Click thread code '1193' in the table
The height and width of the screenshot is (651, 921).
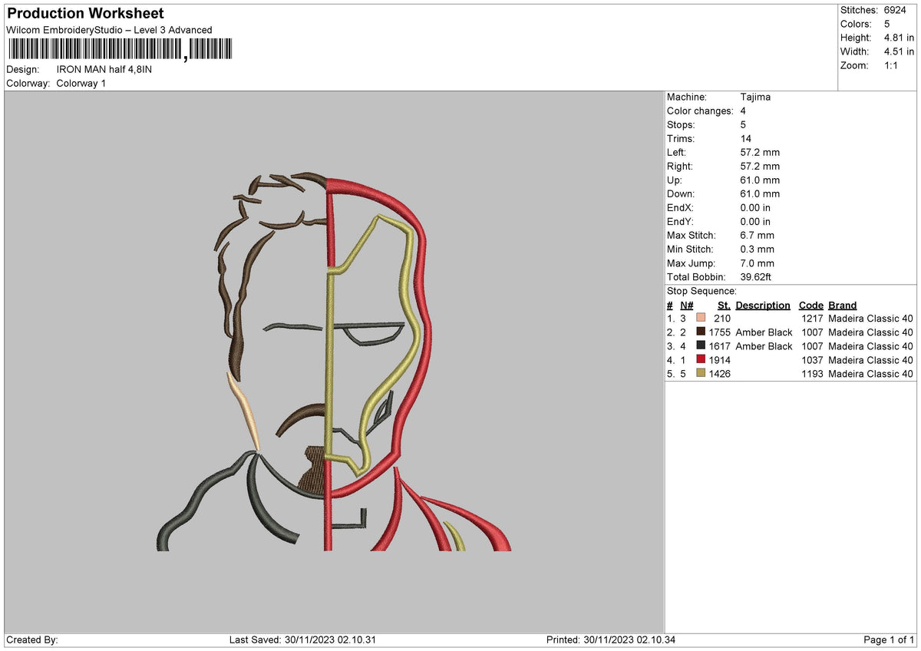tap(812, 374)
